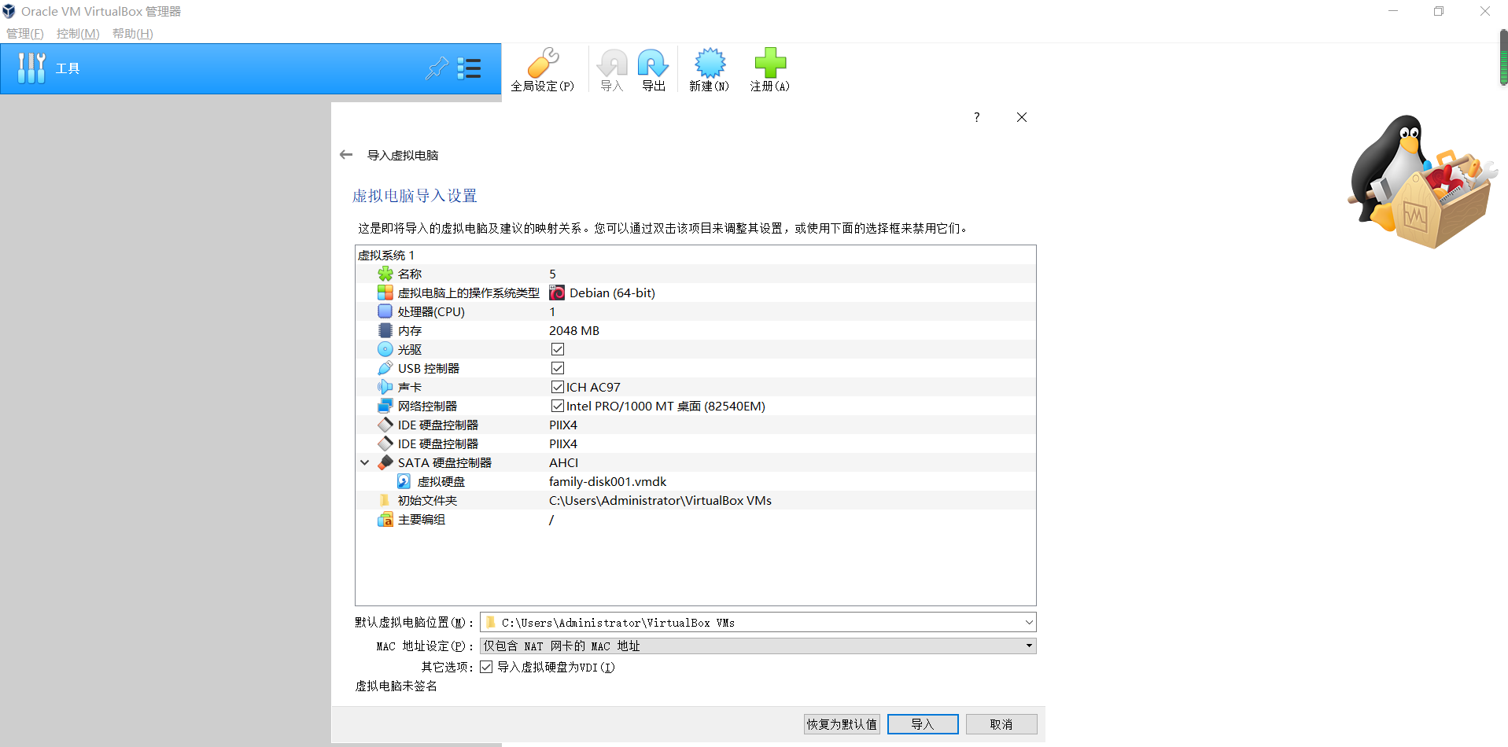The width and height of the screenshot is (1508, 747).
Task: Toggle the USB 控制器 checkbox
Action: tap(558, 368)
